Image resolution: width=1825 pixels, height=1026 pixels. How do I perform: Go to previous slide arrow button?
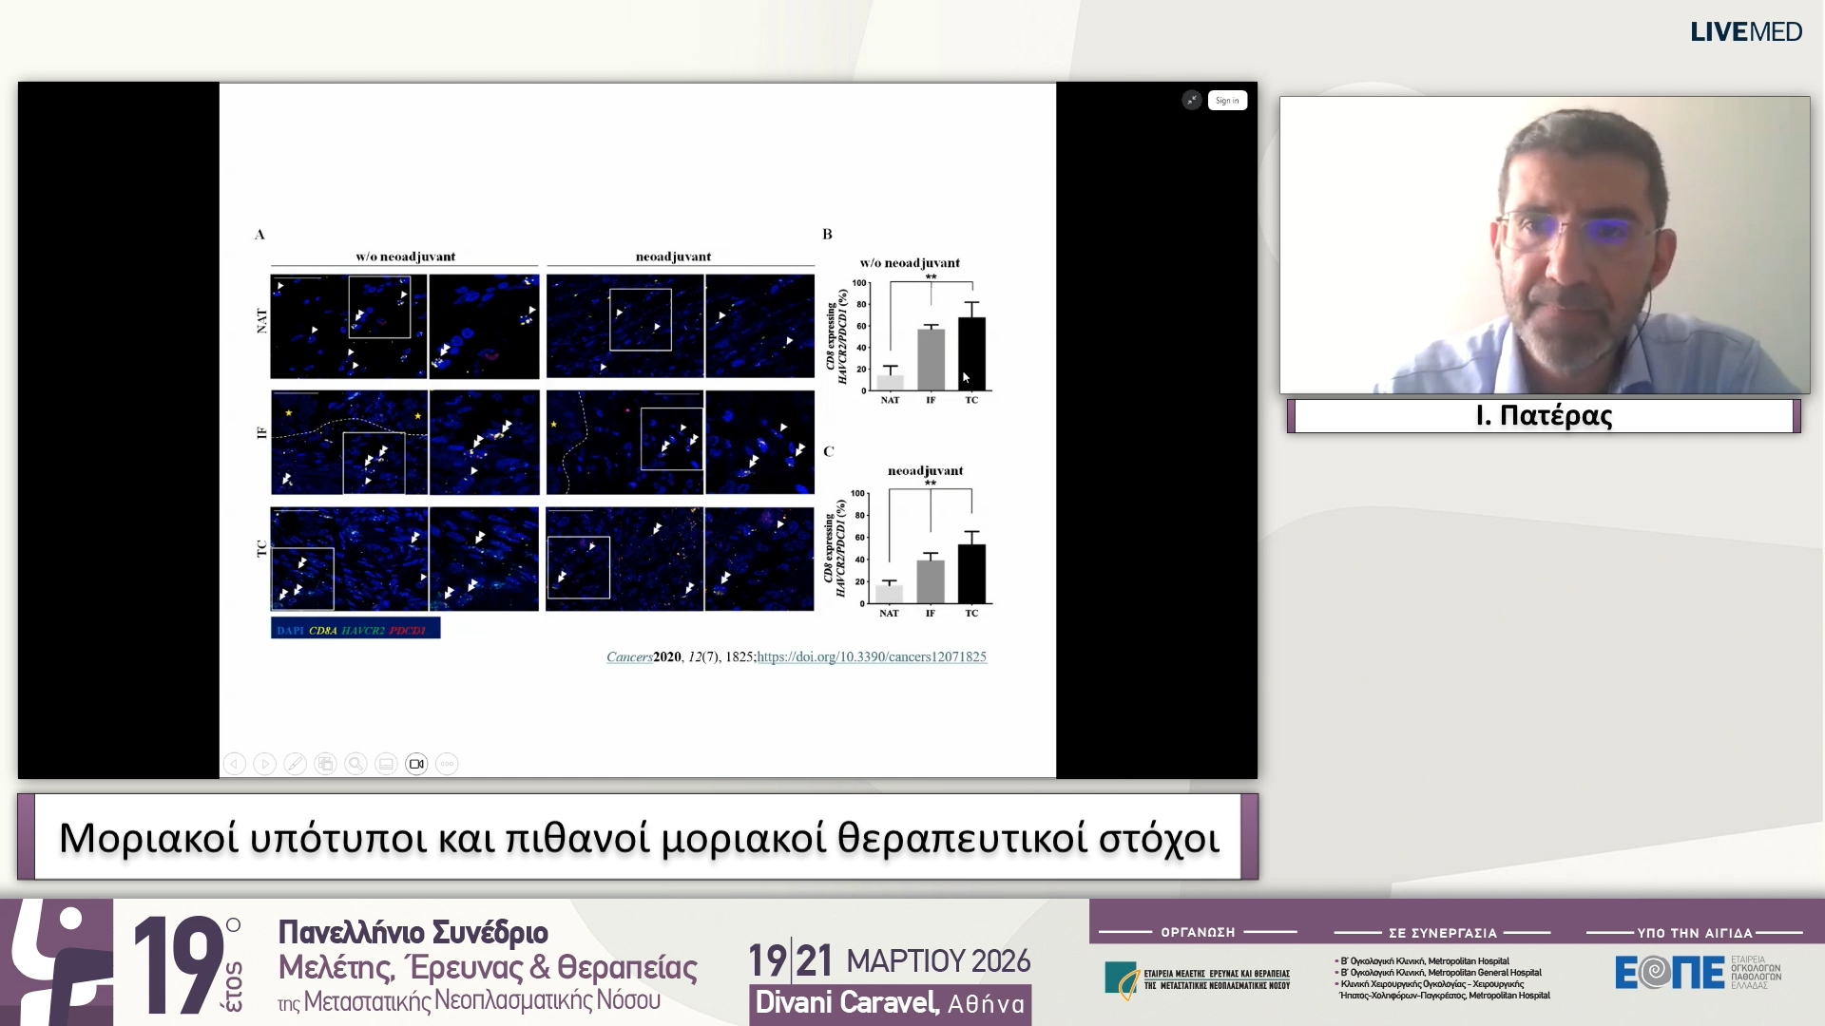pos(235,764)
